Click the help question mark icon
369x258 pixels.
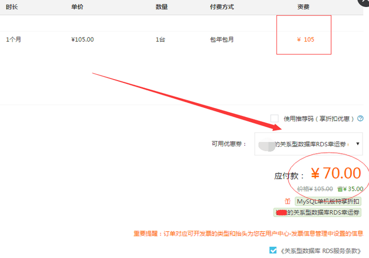(360, 119)
